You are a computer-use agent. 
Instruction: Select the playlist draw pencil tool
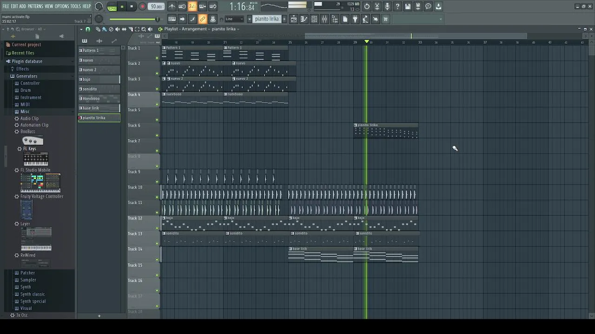(98, 29)
